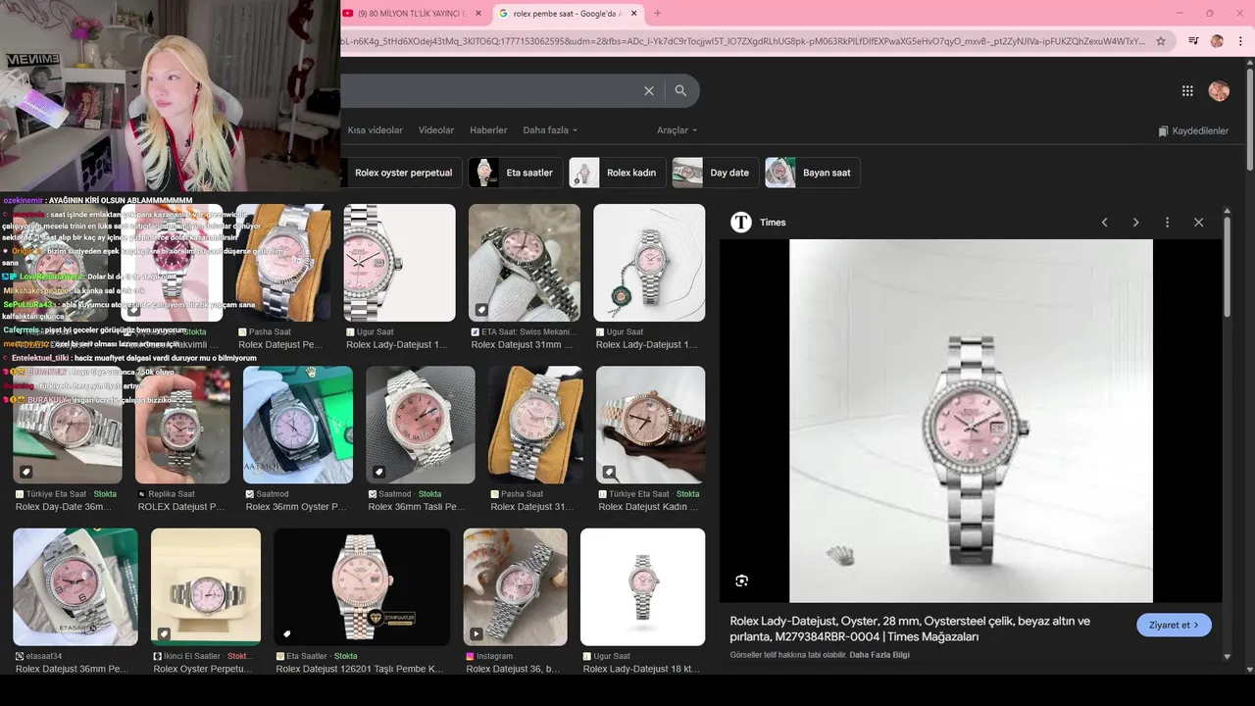Click the magnifier search icon
Viewport: 1255px width, 706px height.
[x=680, y=90]
